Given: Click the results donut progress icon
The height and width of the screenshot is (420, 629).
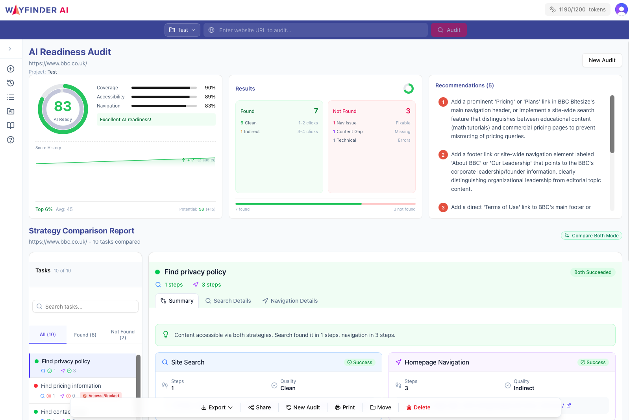Looking at the screenshot, I should click(x=409, y=89).
